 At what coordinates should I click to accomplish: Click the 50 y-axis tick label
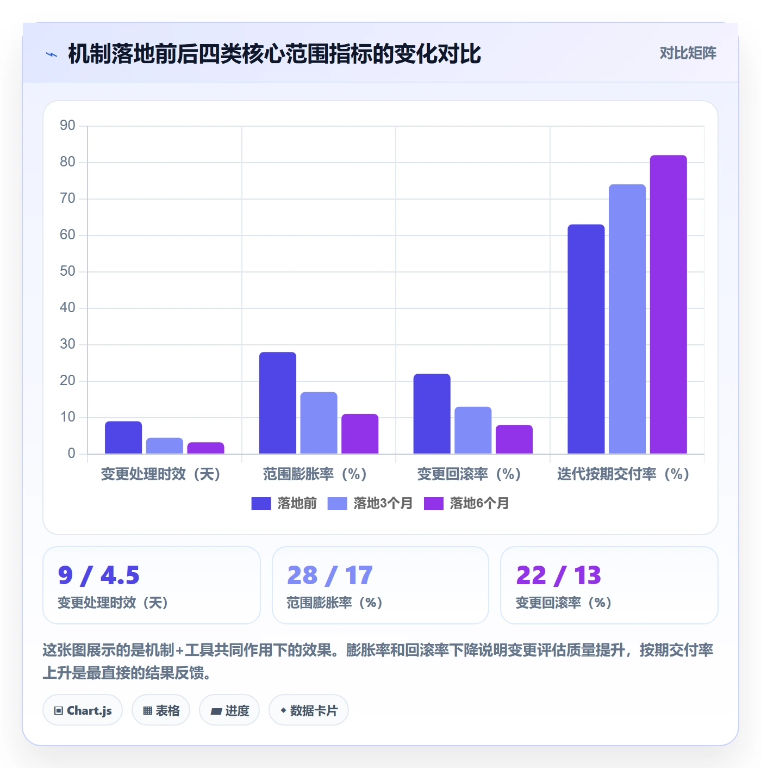tap(67, 271)
